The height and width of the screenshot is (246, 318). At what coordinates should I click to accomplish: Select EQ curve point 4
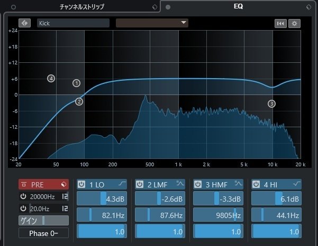click(51, 78)
